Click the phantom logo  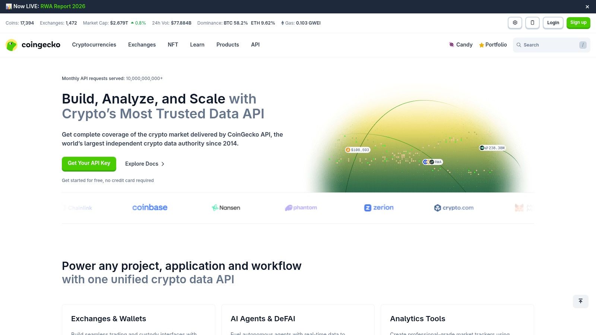(301, 208)
